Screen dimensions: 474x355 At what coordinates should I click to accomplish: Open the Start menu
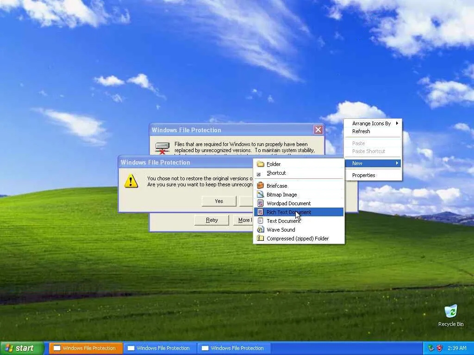point(22,348)
